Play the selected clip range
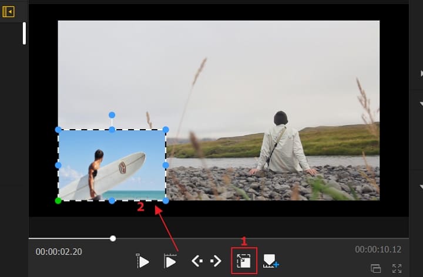Image resolution: width=423 pixels, height=277 pixels. (170, 262)
